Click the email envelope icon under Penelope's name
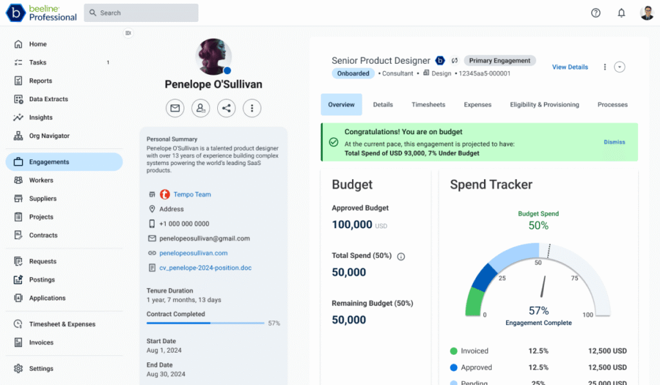660x385 pixels. [175, 108]
